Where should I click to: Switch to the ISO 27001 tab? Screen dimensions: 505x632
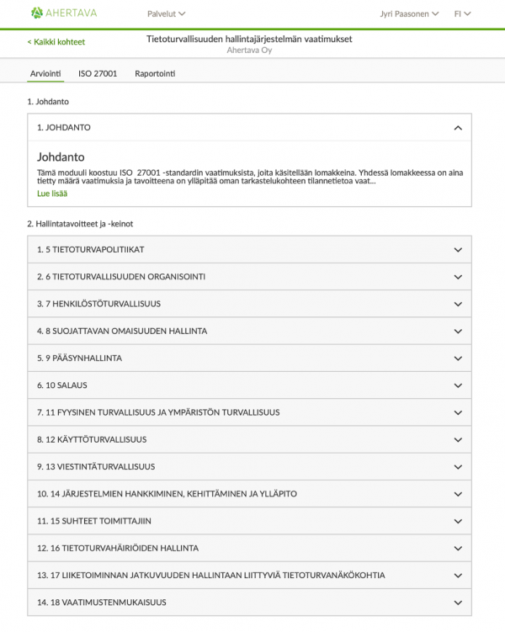click(97, 74)
